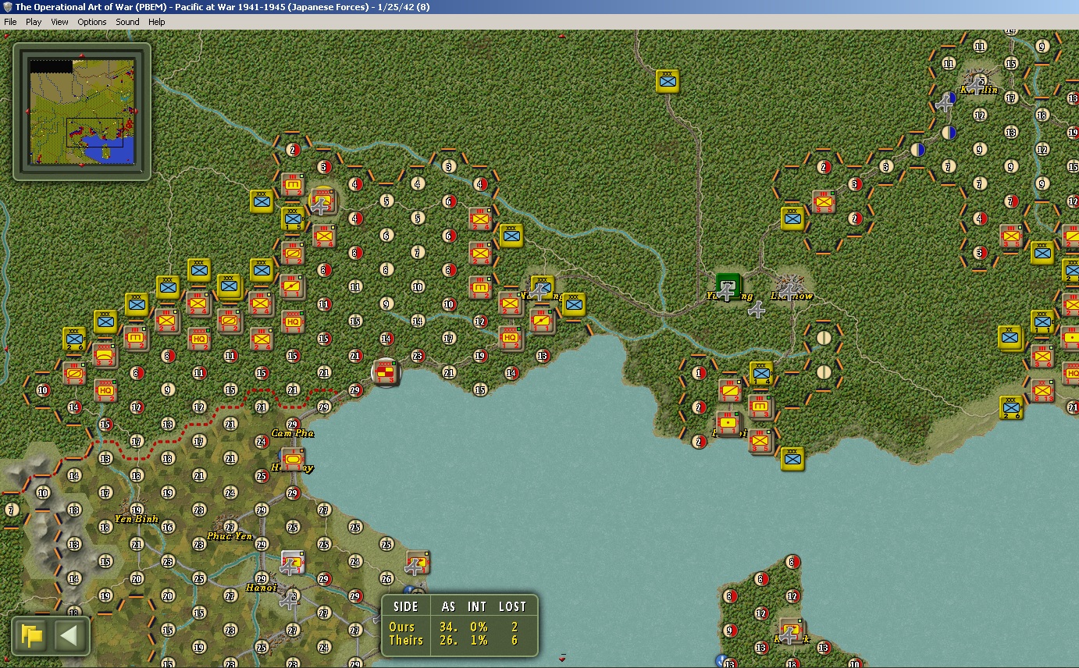The image size is (1079, 668).
Task: Click the INT column header
Action: (x=477, y=606)
